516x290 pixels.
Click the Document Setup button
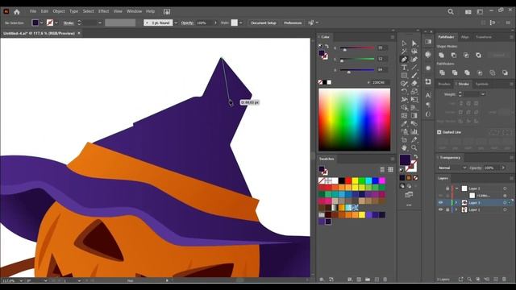[264, 23]
